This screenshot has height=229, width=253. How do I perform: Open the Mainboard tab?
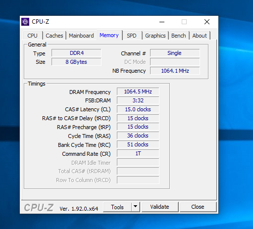pyautogui.click(x=81, y=36)
